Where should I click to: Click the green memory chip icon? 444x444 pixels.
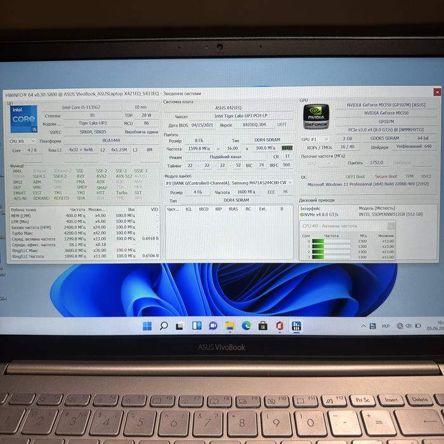[x=287, y=148]
